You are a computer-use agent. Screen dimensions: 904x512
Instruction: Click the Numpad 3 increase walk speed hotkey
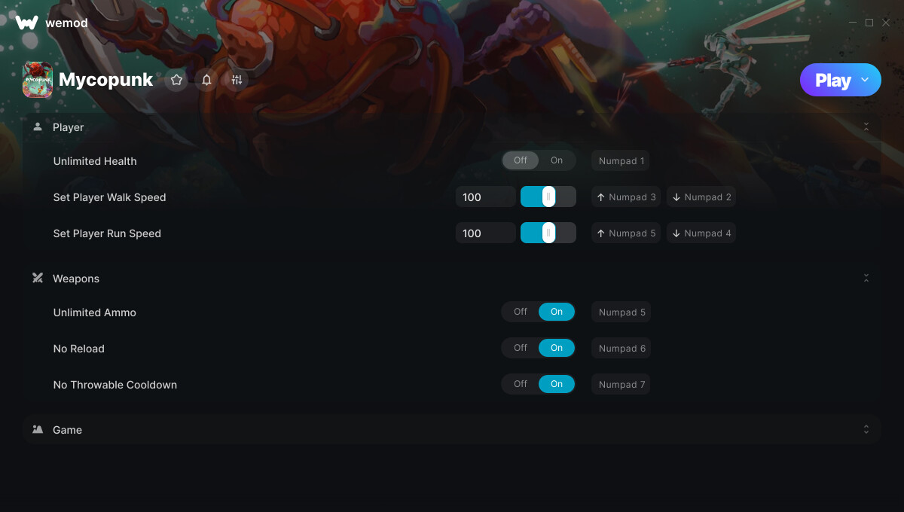(626, 197)
